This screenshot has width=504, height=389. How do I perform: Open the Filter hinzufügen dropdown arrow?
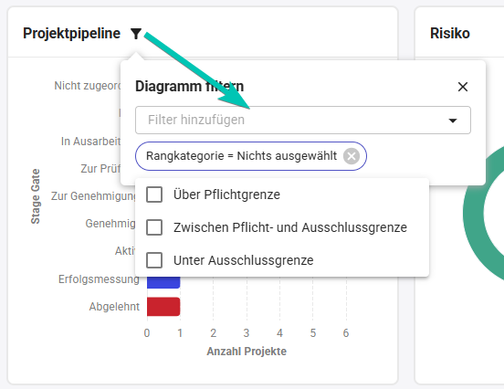[453, 121]
